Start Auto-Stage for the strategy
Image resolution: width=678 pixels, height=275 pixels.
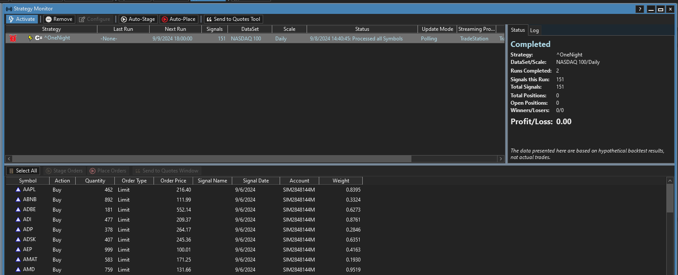click(137, 19)
